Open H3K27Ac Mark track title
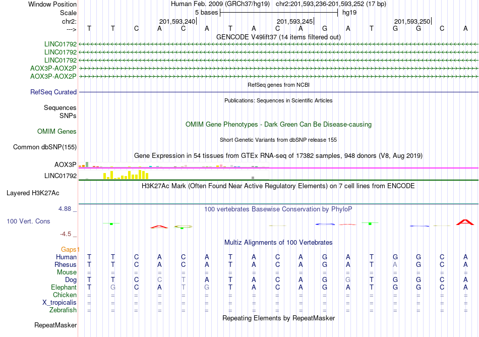Viewport: 479px width, 337px height. tap(278, 186)
